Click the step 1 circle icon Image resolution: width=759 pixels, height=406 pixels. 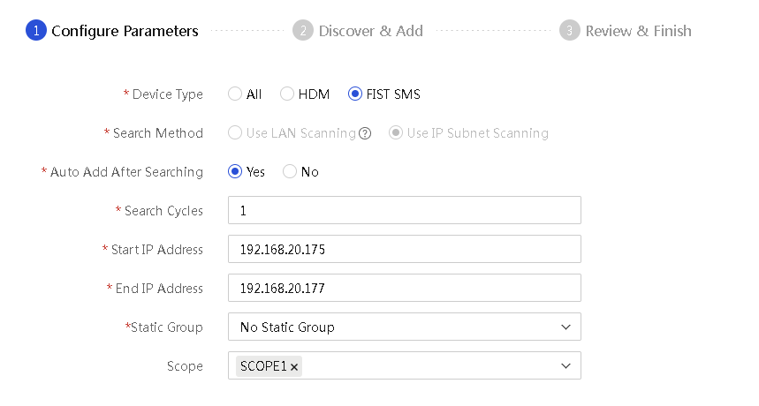pos(36,30)
